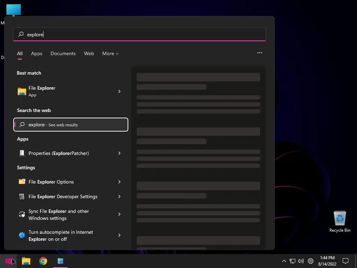Open the network status tray icon
Image resolution: width=357 pixels, height=268 pixels.
[293, 261]
